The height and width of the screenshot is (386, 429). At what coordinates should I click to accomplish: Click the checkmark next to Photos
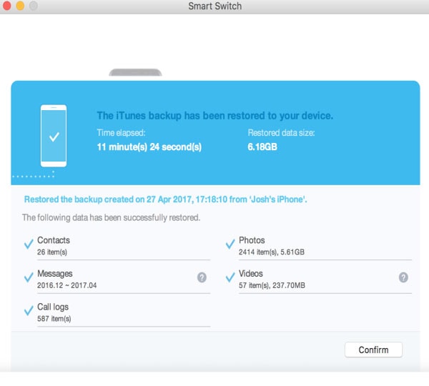click(x=230, y=243)
